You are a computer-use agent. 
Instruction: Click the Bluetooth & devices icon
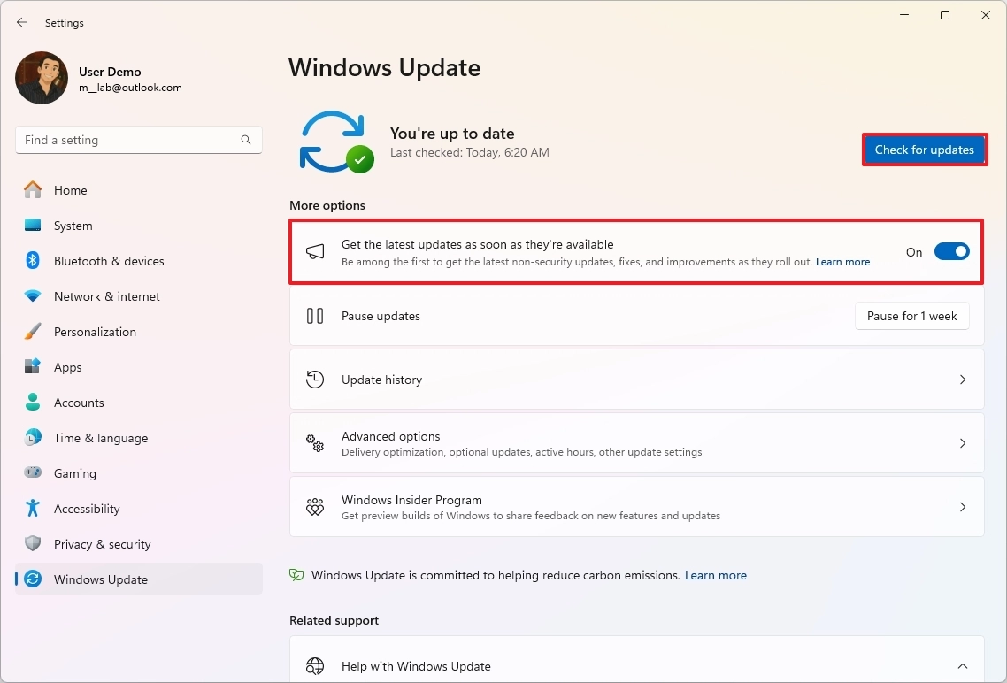pyautogui.click(x=33, y=261)
